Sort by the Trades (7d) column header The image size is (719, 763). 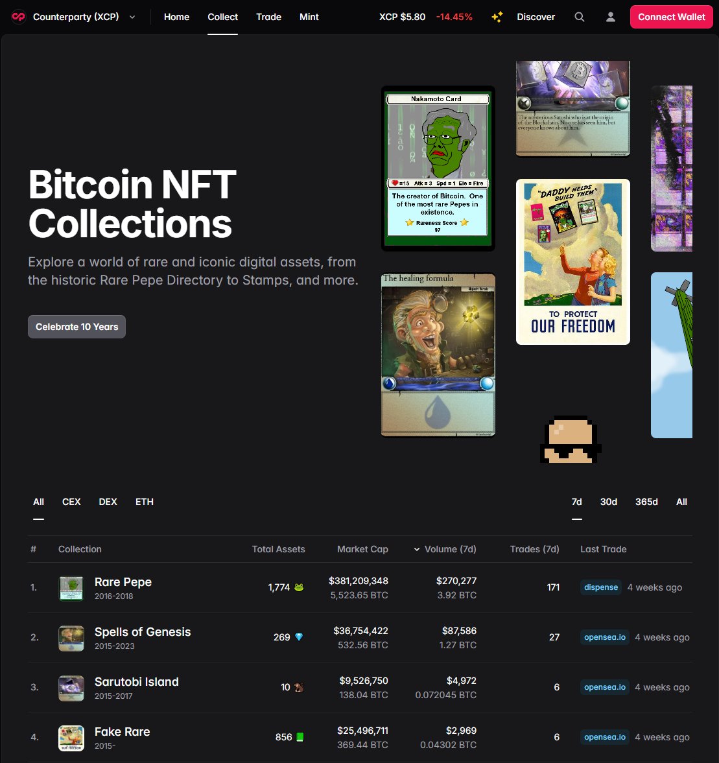point(534,549)
